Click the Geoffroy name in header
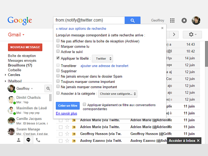 coord(158,20)
